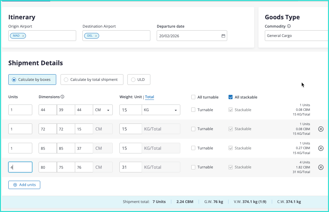Click the Dimensions info icon

coord(62,97)
